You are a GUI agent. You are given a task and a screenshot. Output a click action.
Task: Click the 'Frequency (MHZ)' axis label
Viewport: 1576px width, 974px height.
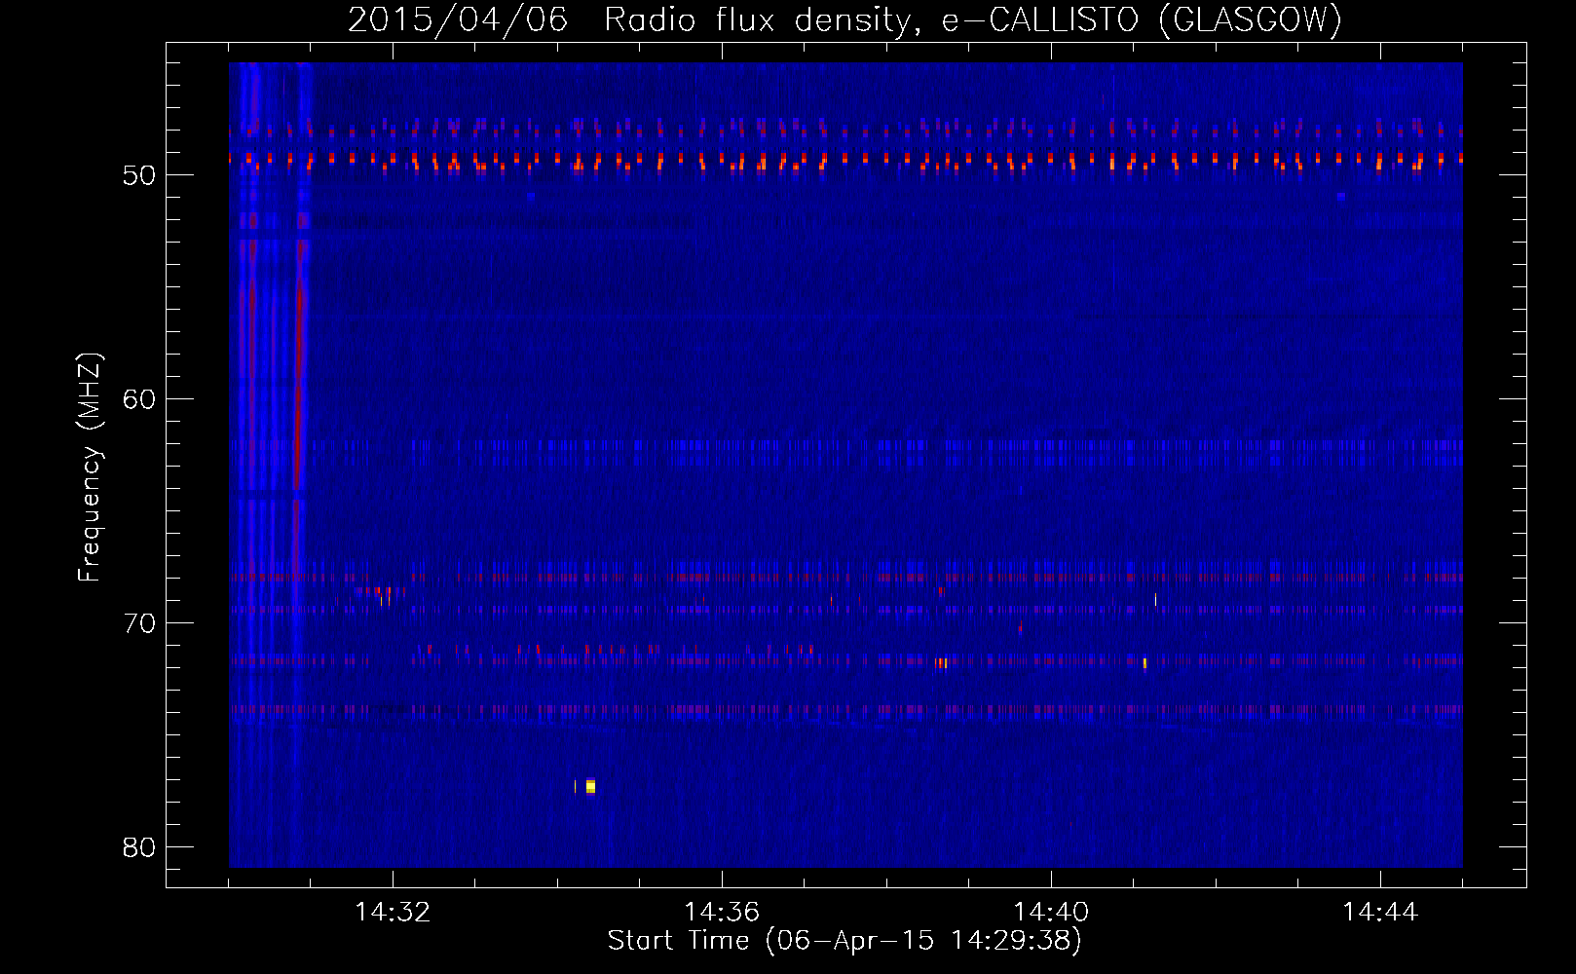(x=90, y=468)
